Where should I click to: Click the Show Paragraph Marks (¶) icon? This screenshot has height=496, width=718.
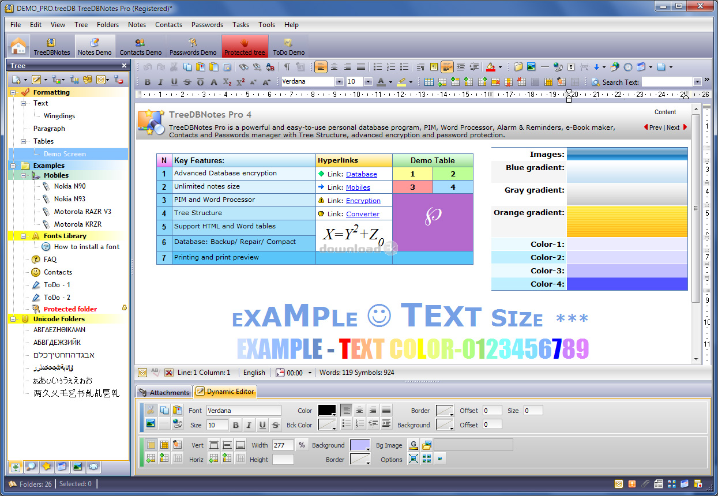tap(287, 67)
